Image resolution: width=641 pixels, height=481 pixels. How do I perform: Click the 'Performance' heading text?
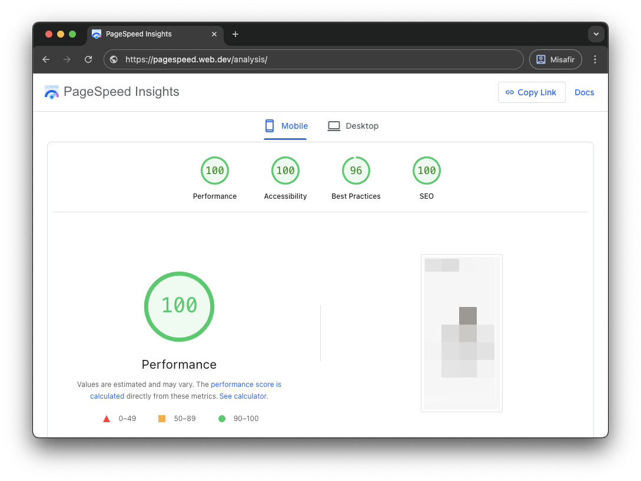coord(179,365)
